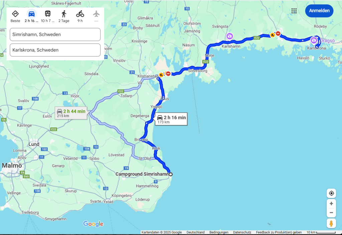
Task: Open the Datenschutz link
Action: [242, 232]
